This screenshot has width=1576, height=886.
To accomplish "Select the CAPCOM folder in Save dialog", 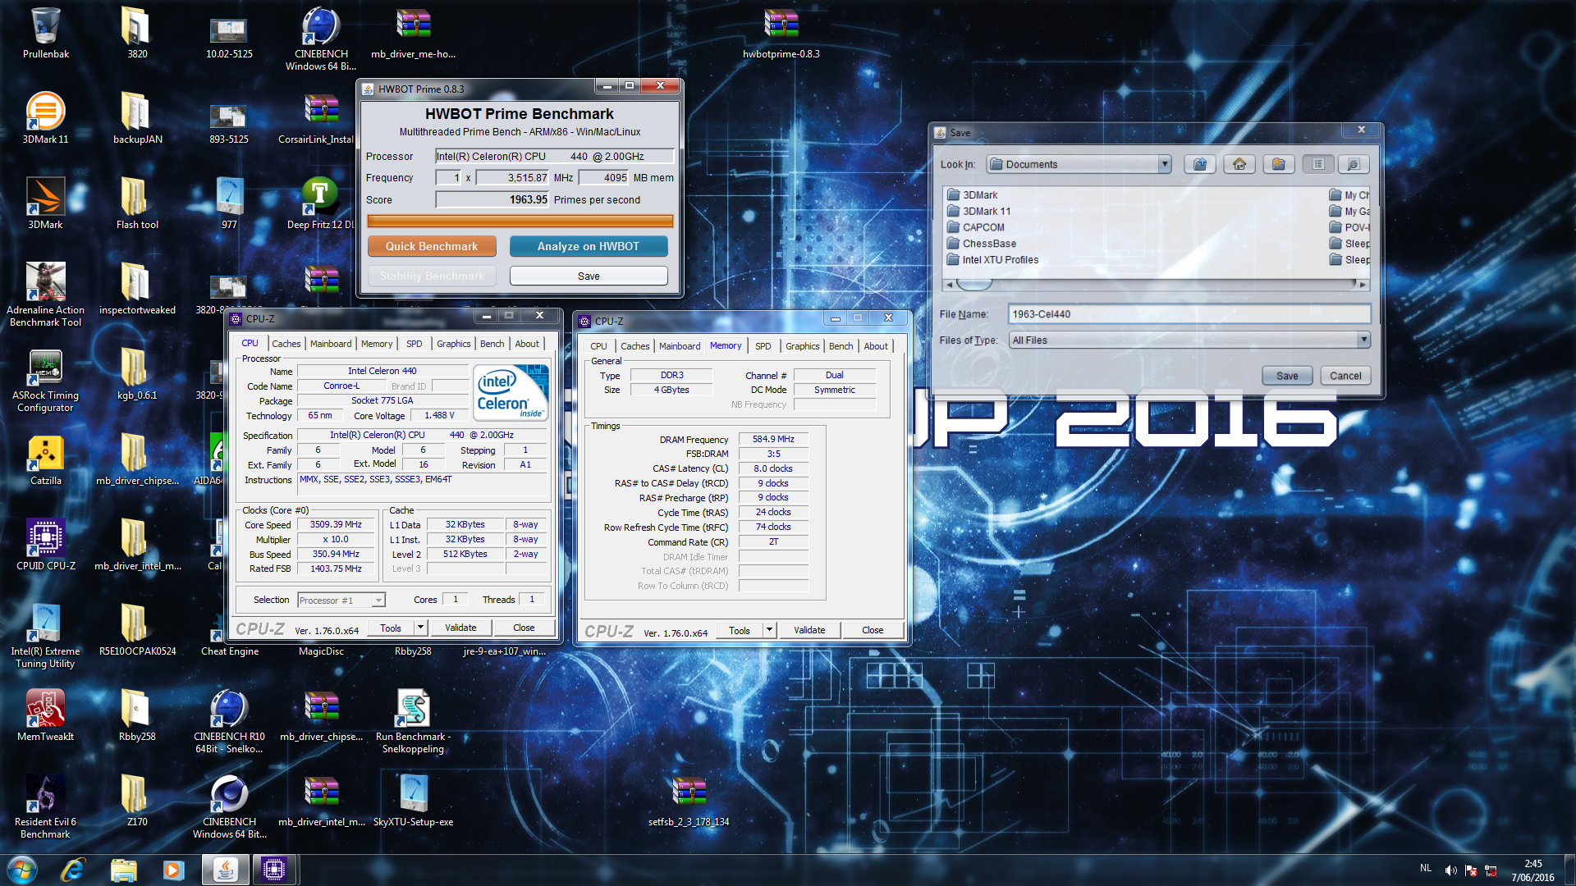I will 975,227.
